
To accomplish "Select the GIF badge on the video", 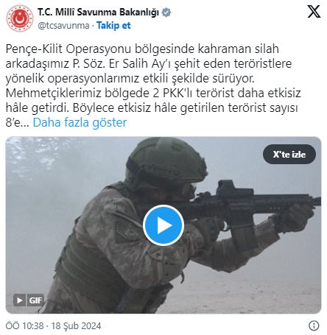I will pos(35,300).
